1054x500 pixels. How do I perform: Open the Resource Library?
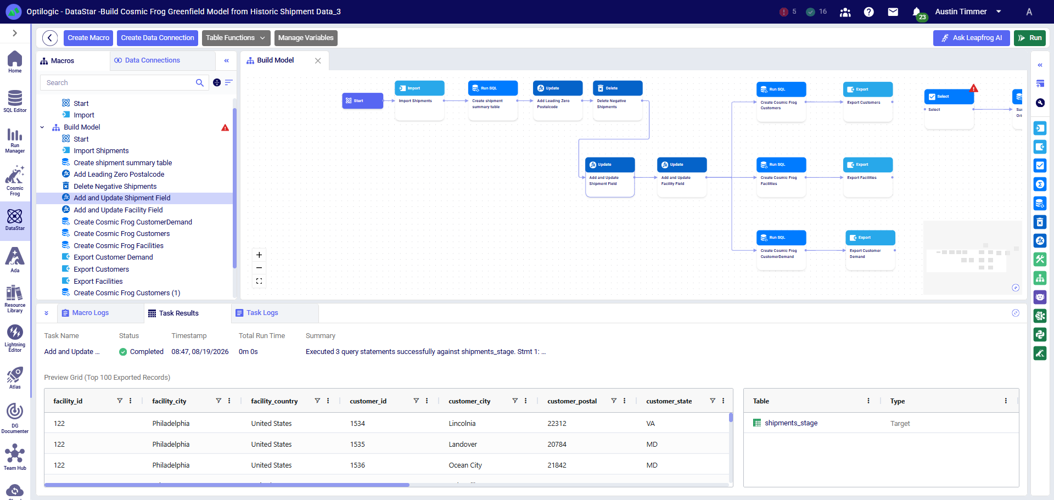(15, 299)
